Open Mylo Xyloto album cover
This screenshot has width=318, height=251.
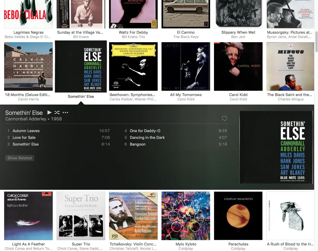[x=186, y=216]
